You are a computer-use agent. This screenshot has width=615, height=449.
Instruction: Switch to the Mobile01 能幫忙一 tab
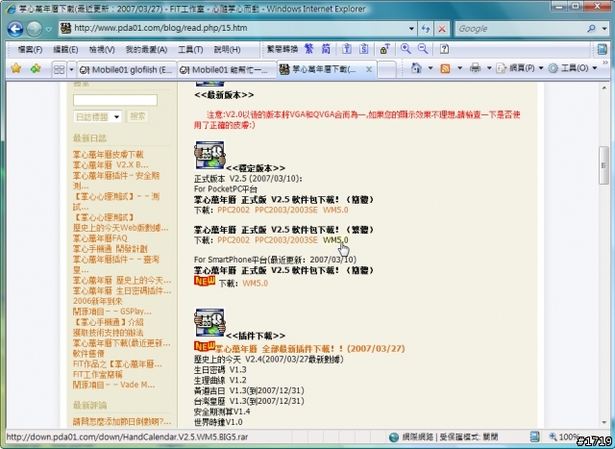227,70
